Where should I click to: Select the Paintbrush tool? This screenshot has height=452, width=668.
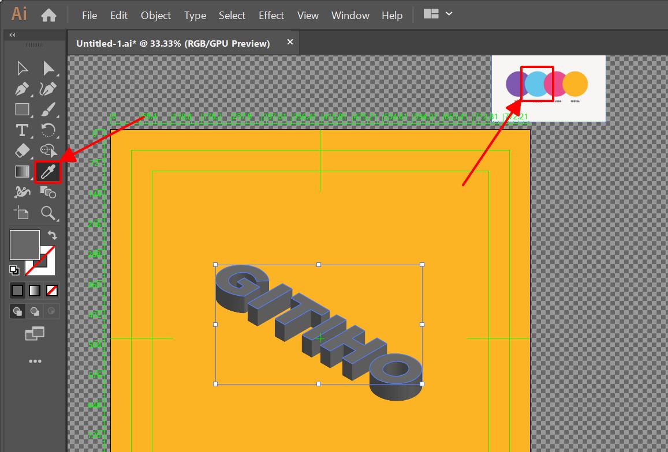(x=48, y=109)
